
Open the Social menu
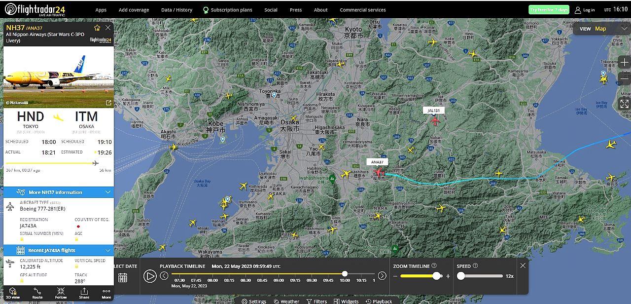coord(271,10)
